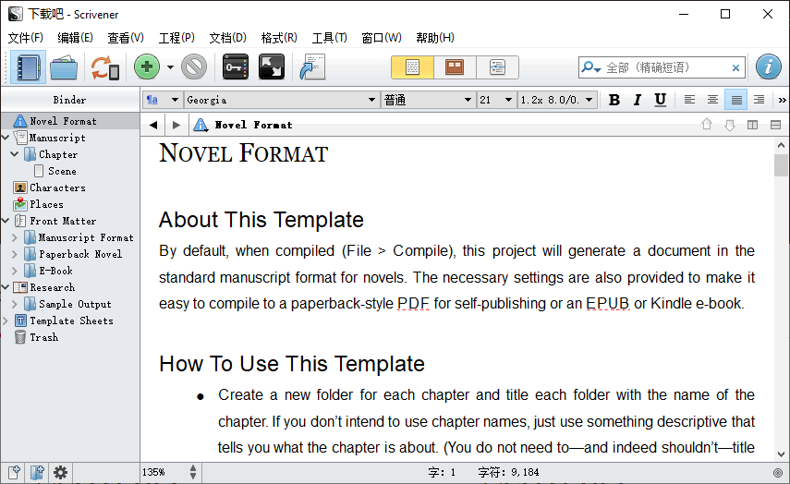Click the Novel Format header document icon

coord(201,125)
